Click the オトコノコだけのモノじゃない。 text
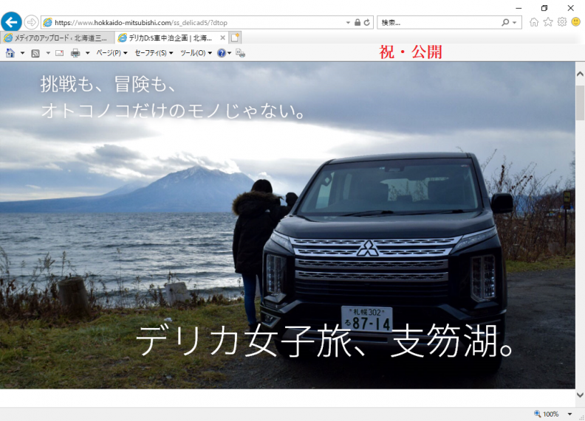 pos(174,111)
